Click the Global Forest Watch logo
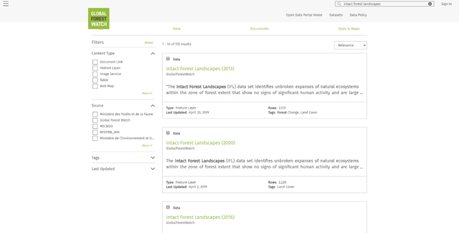Image resolution: width=459 pixels, height=233 pixels. (x=99, y=18)
